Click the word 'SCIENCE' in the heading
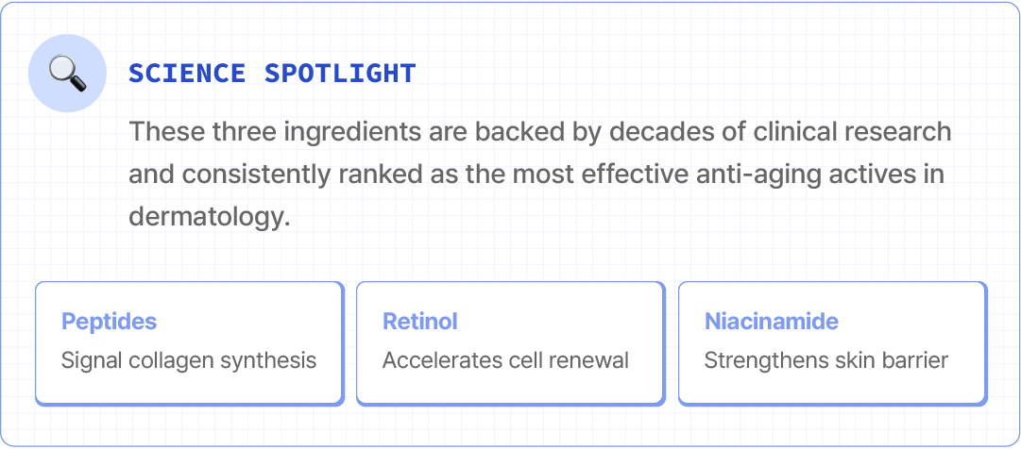The width and height of the screenshot is (1021, 449). (187, 74)
